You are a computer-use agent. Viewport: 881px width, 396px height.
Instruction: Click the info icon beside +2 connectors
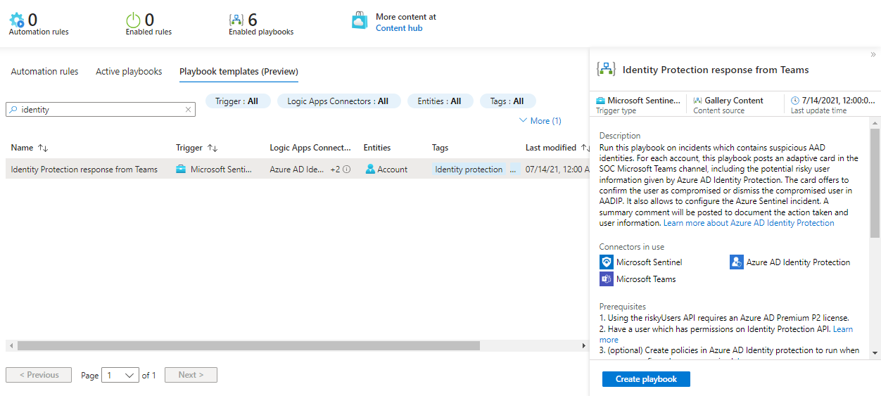346,170
